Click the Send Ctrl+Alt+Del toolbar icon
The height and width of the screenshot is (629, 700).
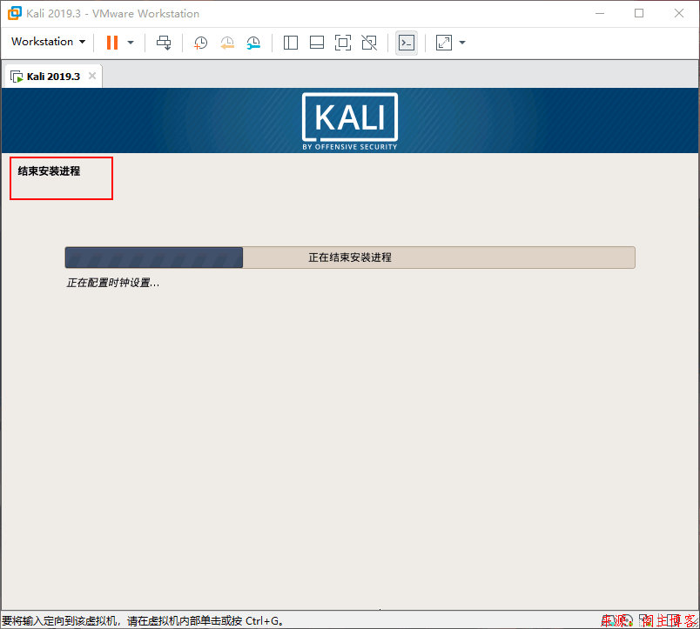(164, 43)
